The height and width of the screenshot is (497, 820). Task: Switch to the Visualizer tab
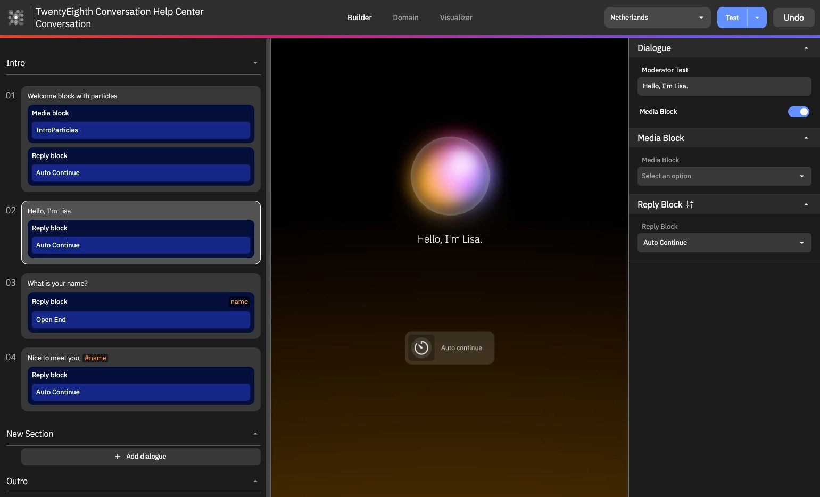[x=456, y=18]
